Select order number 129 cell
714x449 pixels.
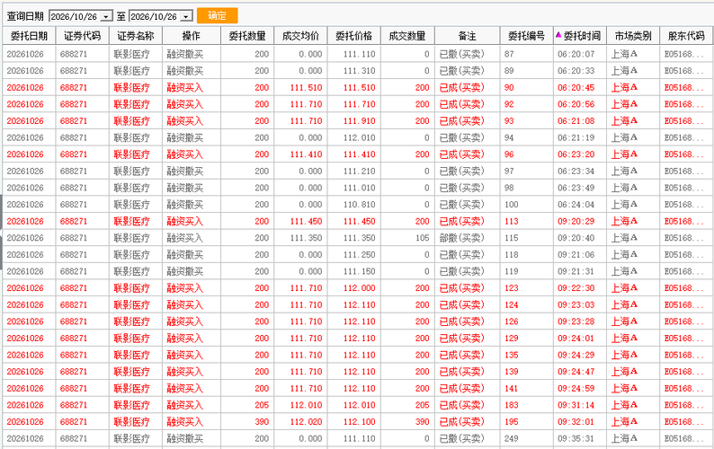coord(527,339)
